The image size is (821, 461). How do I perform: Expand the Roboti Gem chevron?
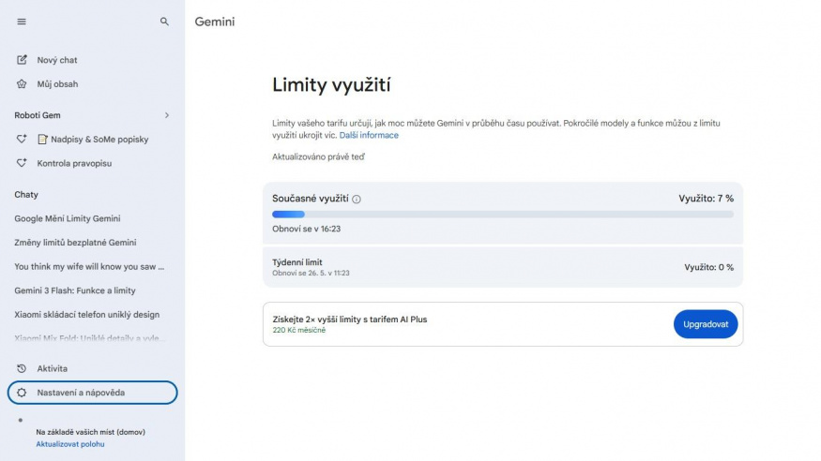[167, 115]
